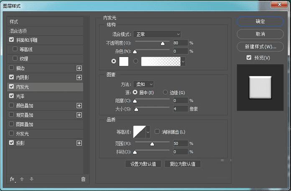This screenshot has width=291, height=191.
Task: Uncheck the 内发光 checkbox
Action: pos(12,86)
